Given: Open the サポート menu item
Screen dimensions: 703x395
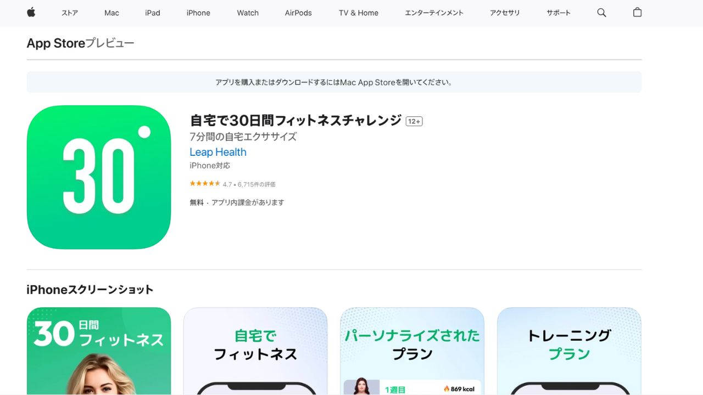Looking at the screenshot, I should click(x=559, y=13).
